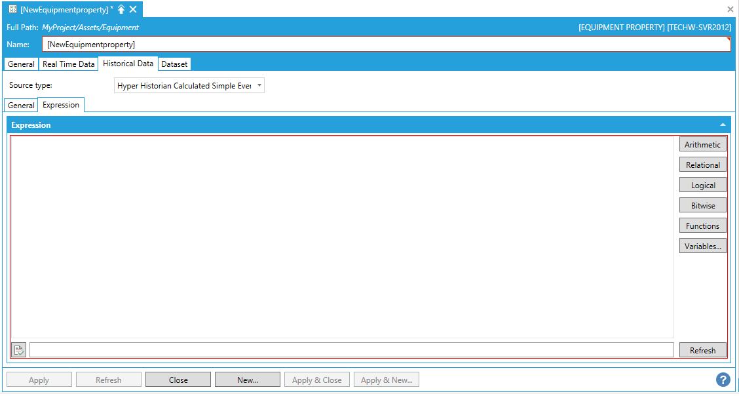This screenshot has height=396, width=739.
Task: Open the Logical operators menu
Action: click(702, 186)
